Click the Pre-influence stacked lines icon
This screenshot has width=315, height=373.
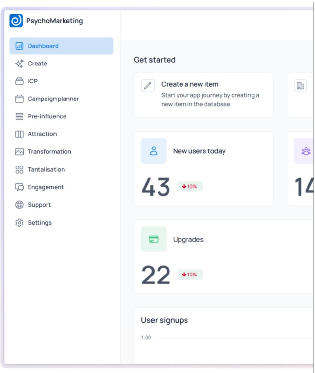(19, 116)
